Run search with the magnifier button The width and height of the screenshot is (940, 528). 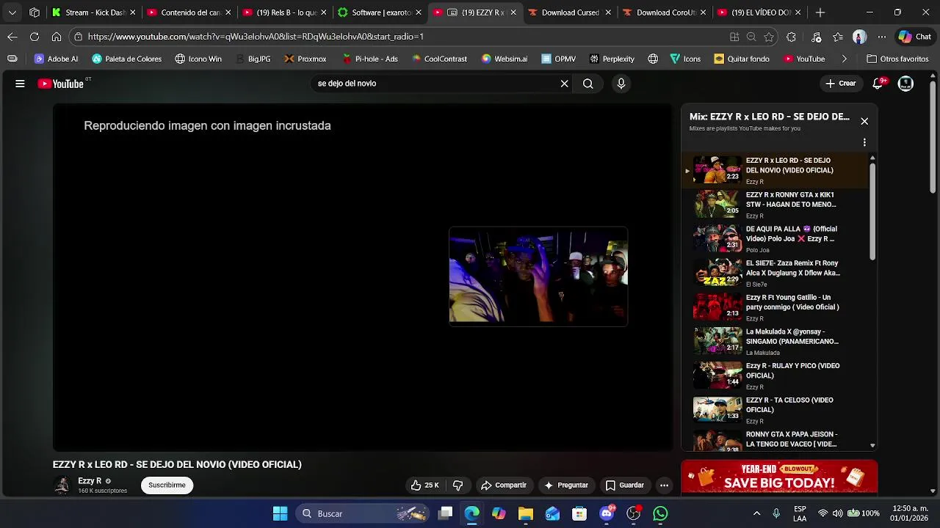pyautogui.click(x=588, y=84)
